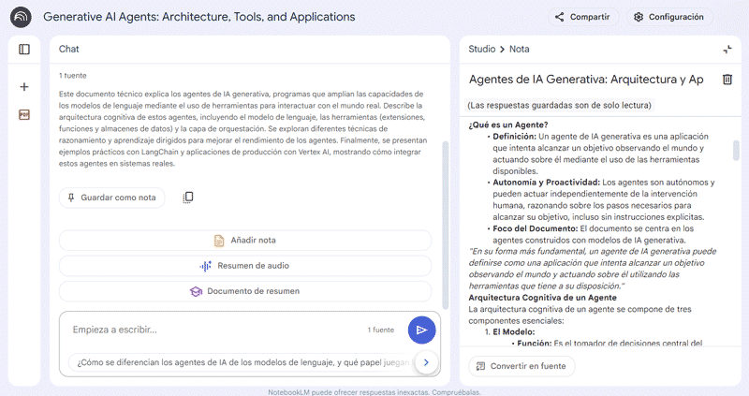Toggle the sources side panel icon

click(24, 50)
